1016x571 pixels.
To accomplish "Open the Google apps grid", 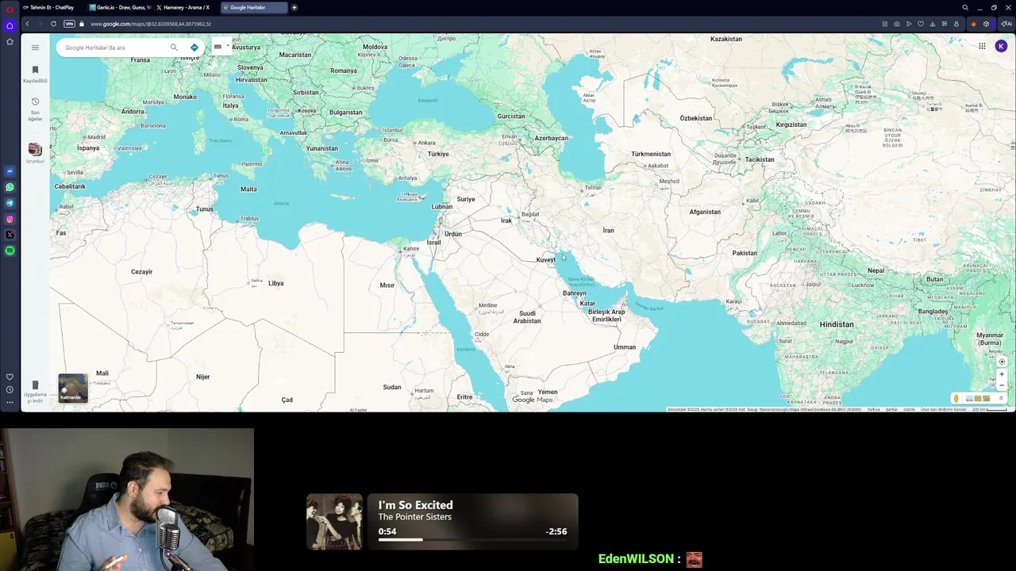I will click(x=982, y=46).
